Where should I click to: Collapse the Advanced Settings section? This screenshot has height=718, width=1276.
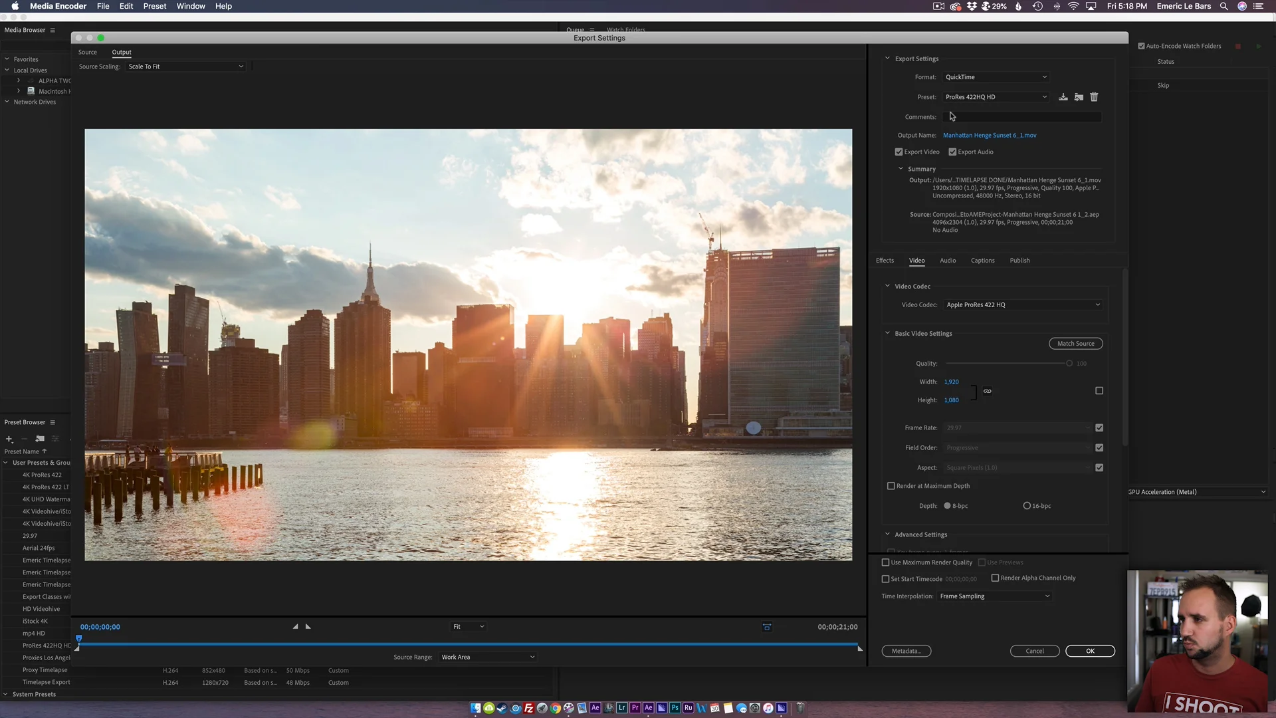[x=887, y=534]
